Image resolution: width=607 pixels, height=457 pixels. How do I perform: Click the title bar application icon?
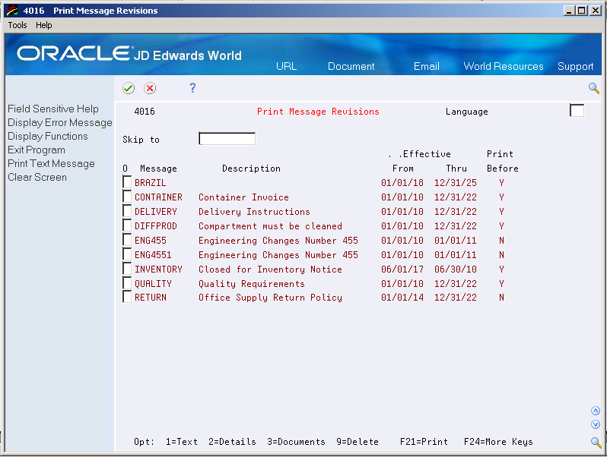click(12, 11)
